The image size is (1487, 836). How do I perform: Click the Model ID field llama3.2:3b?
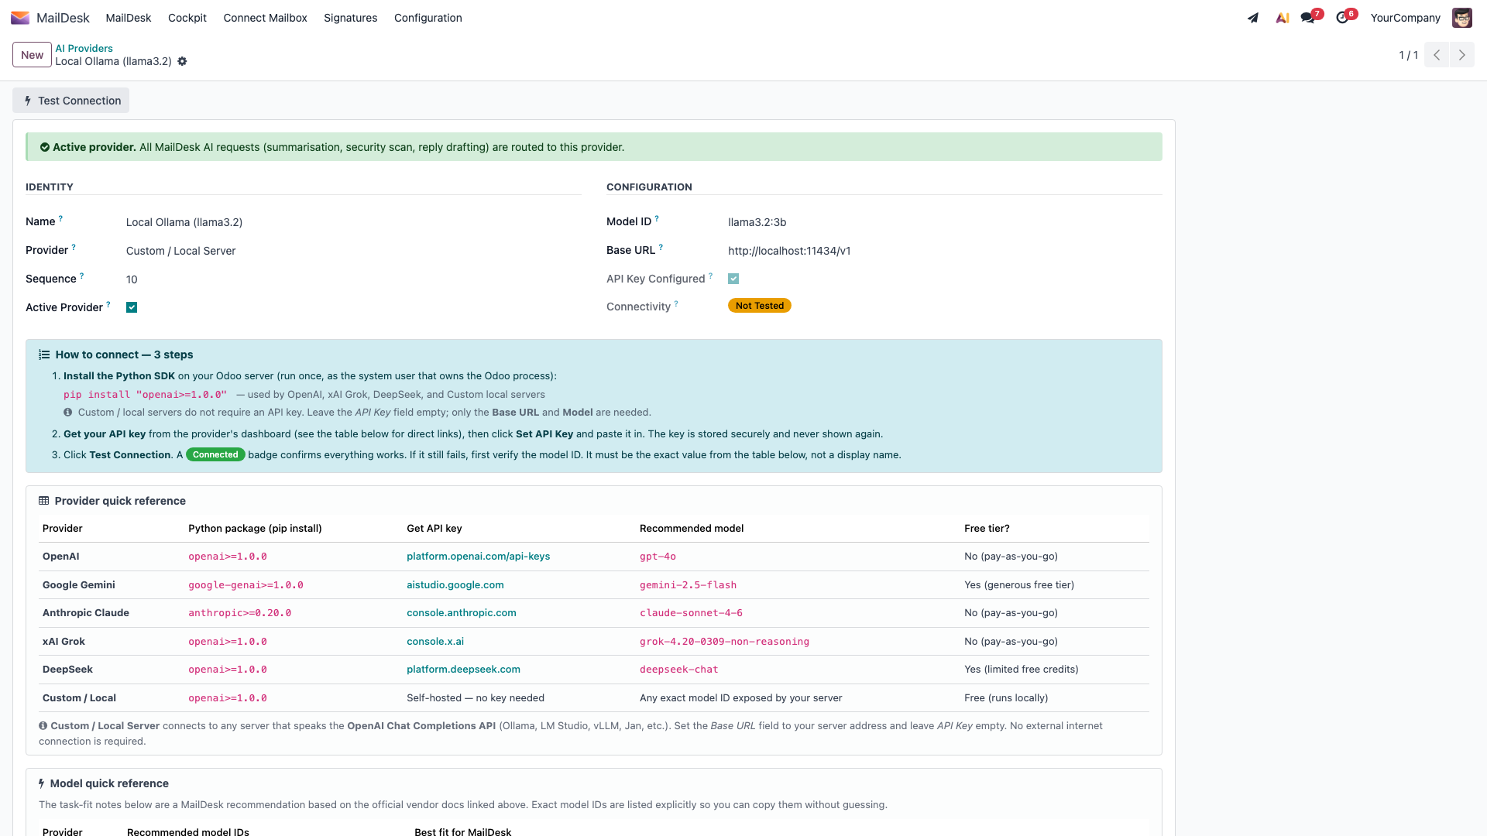tap(757, 222)
